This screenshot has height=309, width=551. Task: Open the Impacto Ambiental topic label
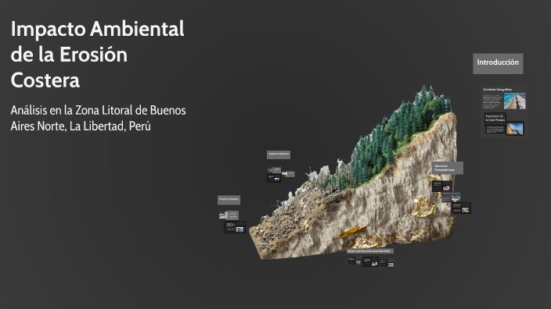[279, 154]
